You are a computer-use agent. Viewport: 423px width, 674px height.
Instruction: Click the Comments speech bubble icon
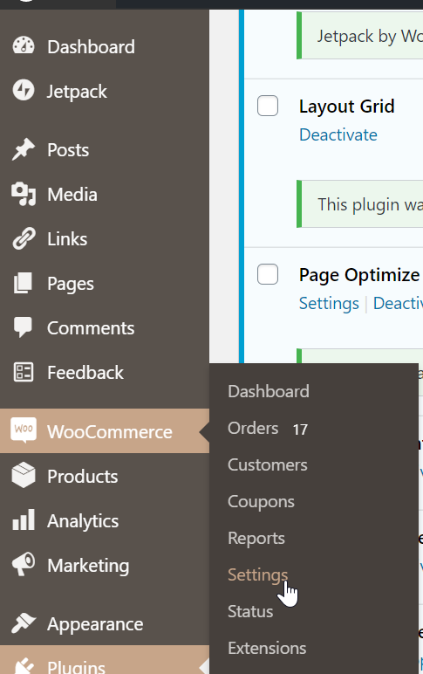[x=24, y=327]
